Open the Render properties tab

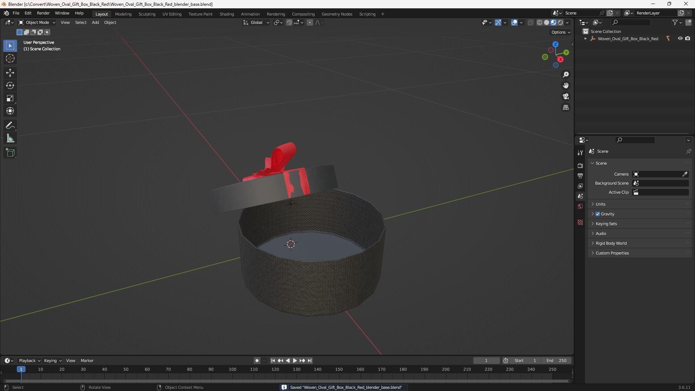tap(580, 165)
